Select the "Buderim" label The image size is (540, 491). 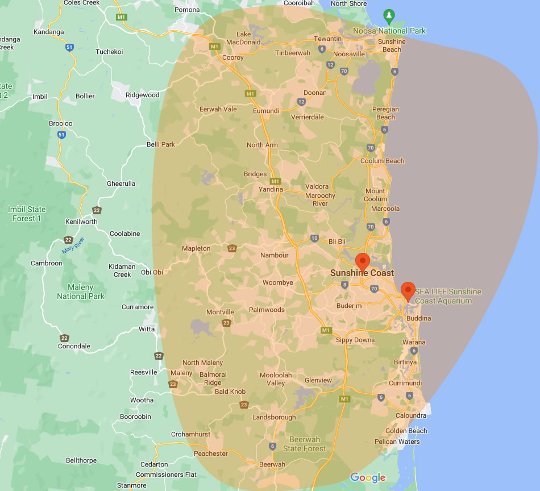(349, 306)
